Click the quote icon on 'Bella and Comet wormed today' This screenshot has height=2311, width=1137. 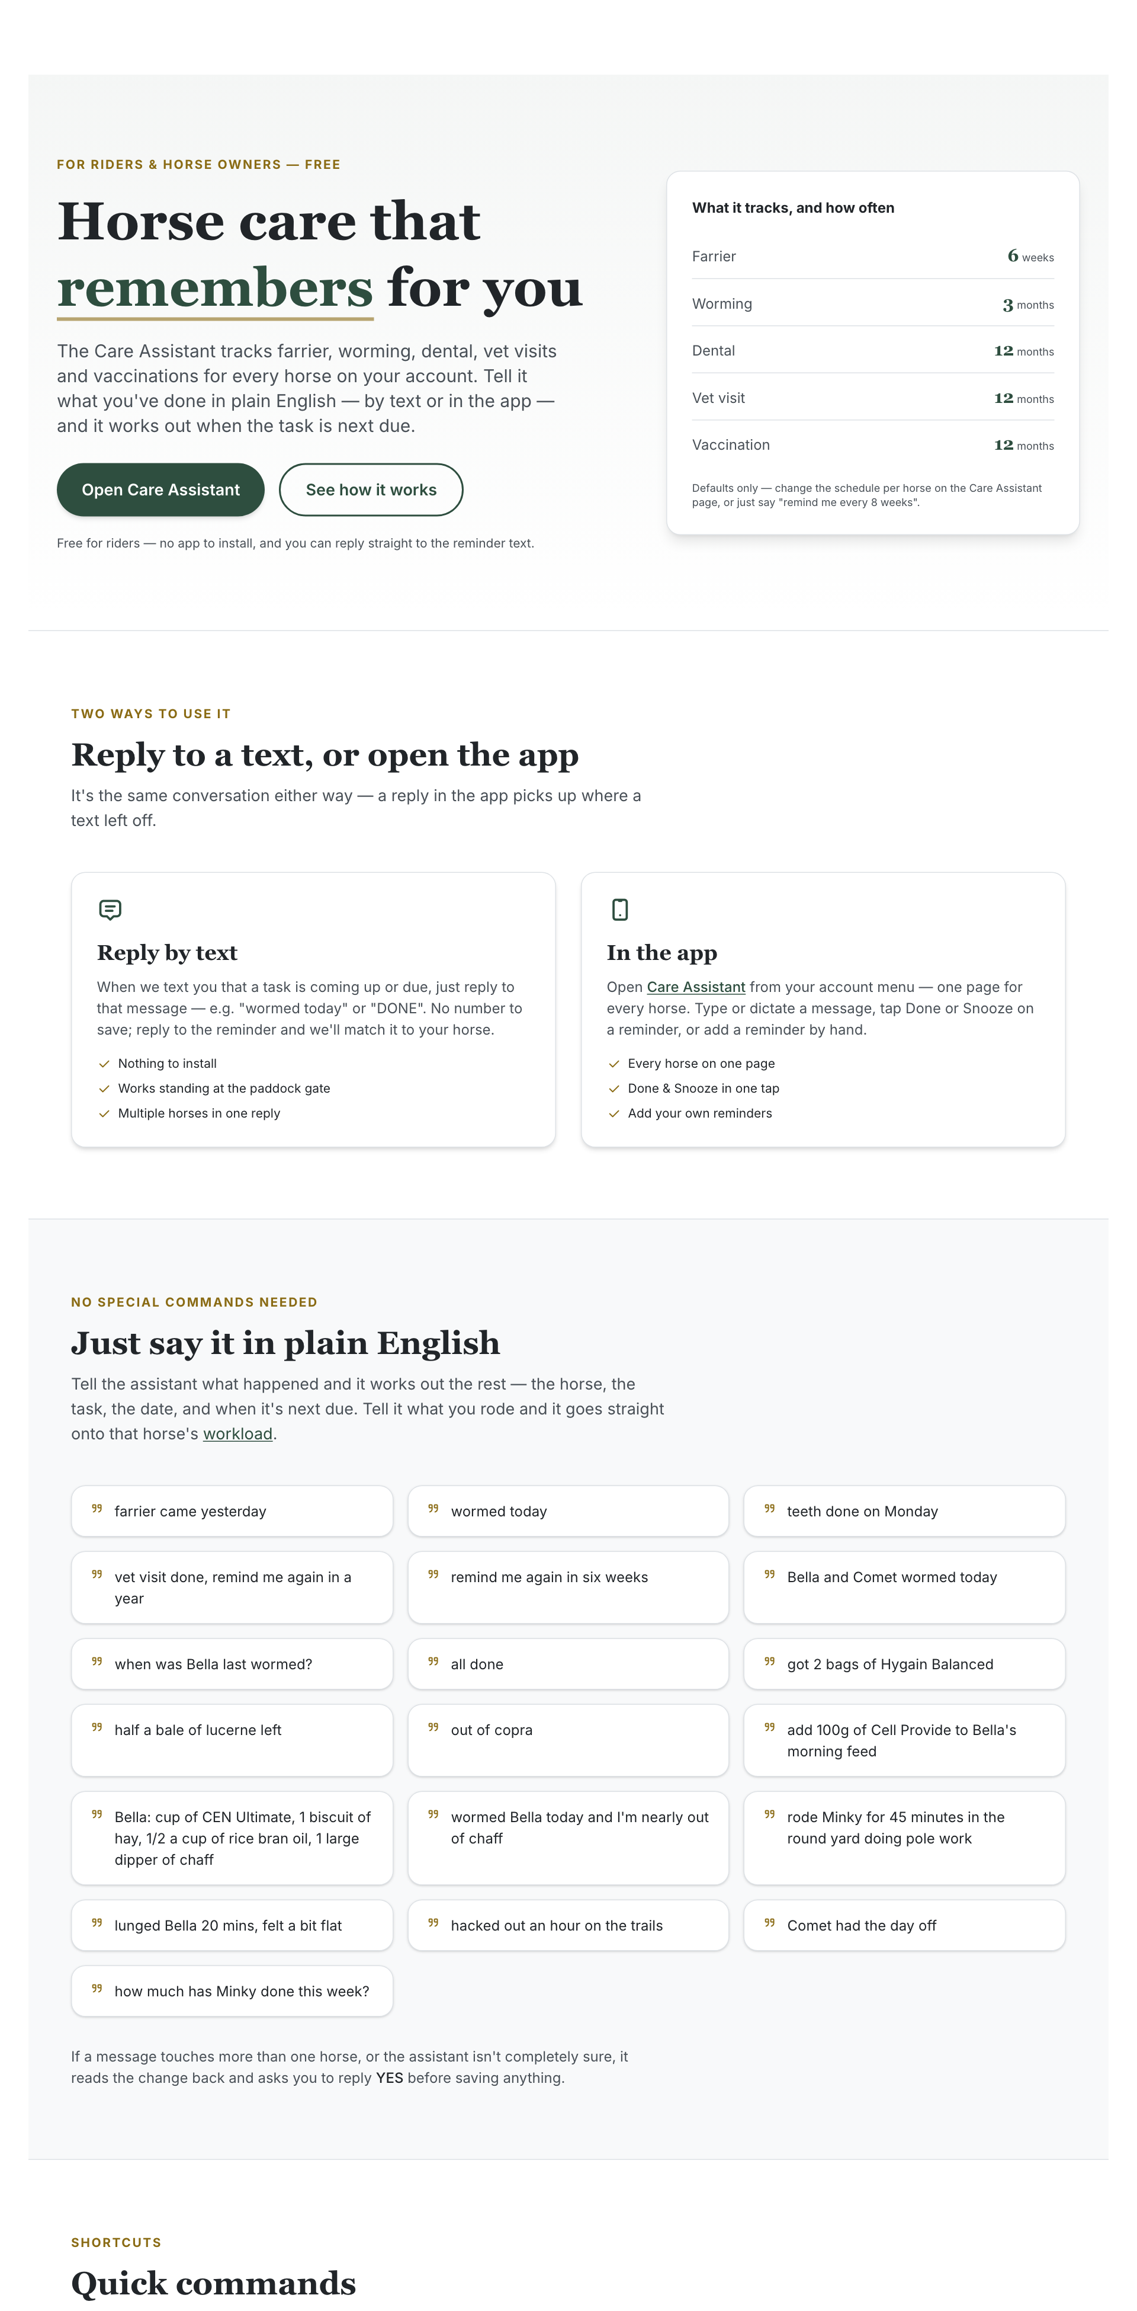[769, 1574]
